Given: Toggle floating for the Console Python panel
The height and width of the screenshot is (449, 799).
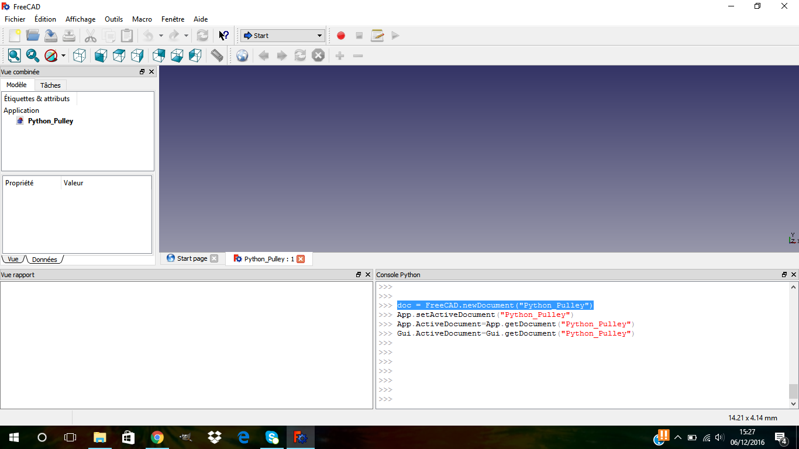Looking at the screenshot, I should tap(784, 275).
